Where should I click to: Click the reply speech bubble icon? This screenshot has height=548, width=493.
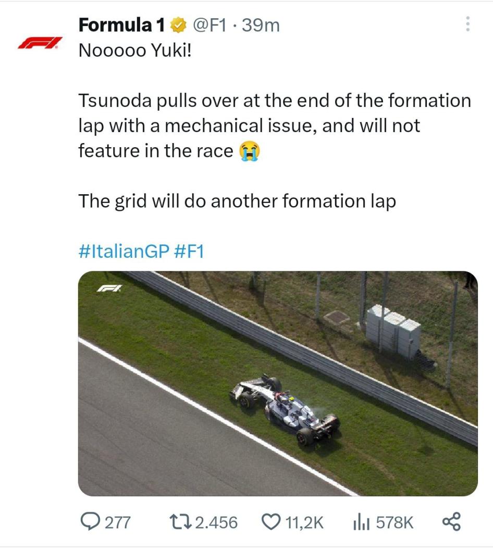(x=90, y=521)
